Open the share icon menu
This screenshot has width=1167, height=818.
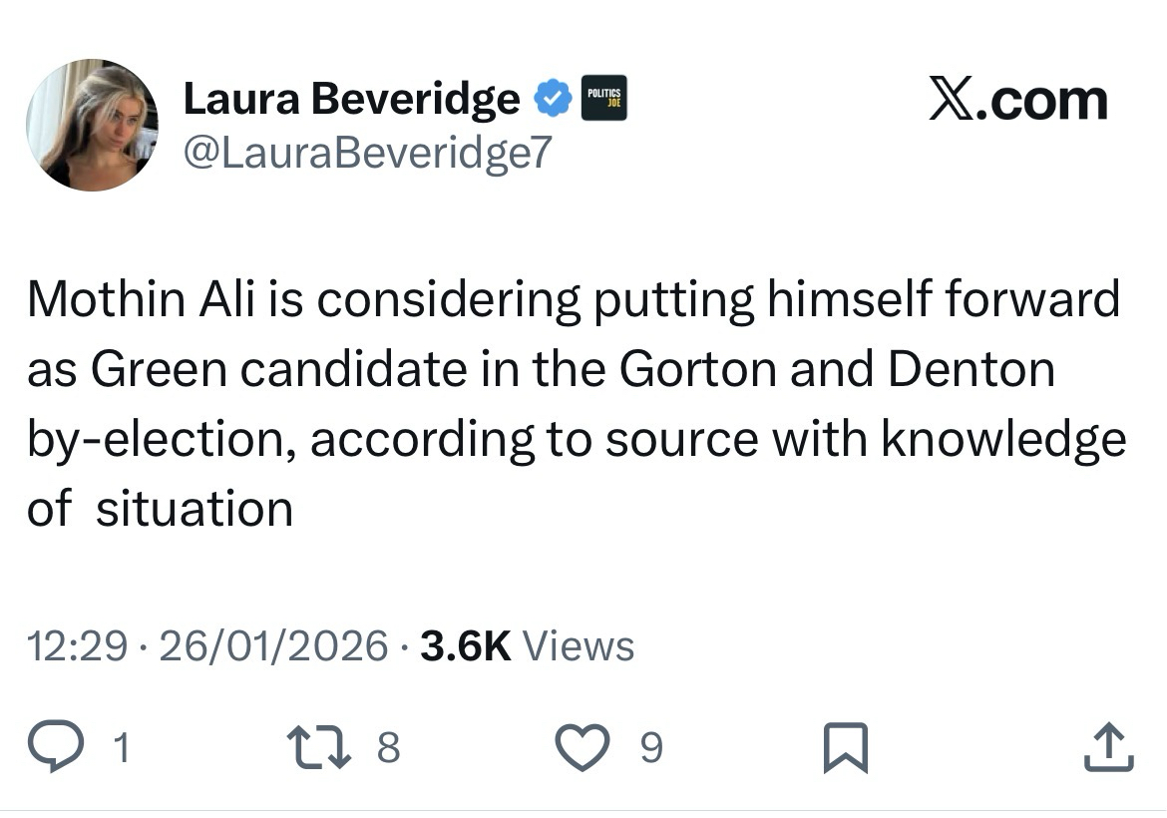click(1109, 748)
